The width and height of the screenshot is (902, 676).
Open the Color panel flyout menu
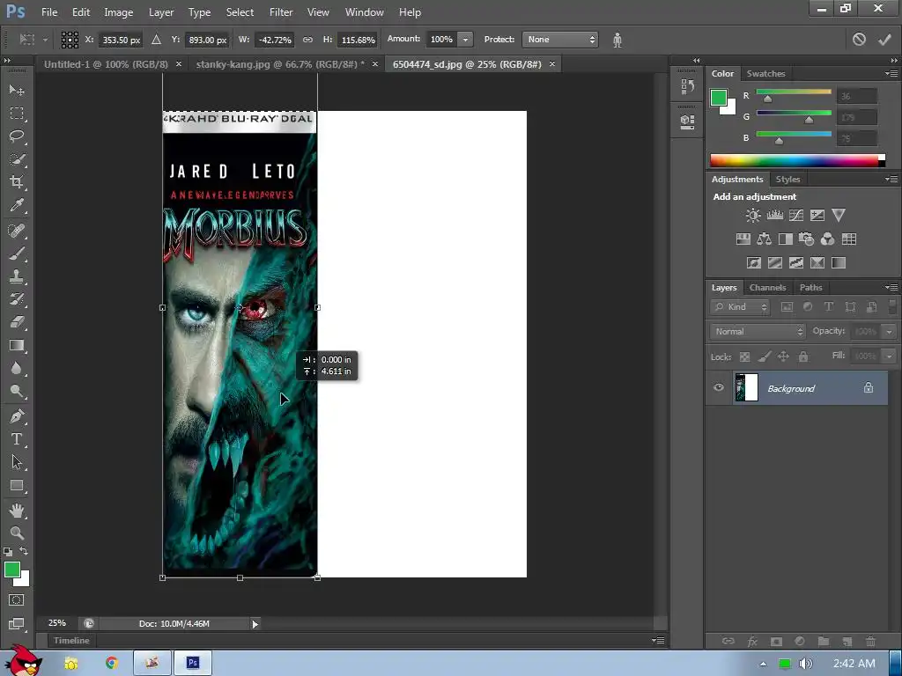point(891,73)
